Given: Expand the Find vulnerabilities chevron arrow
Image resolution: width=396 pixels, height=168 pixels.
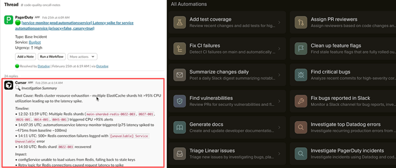Looking at the screenshot, I should click(x=279, y=101).
